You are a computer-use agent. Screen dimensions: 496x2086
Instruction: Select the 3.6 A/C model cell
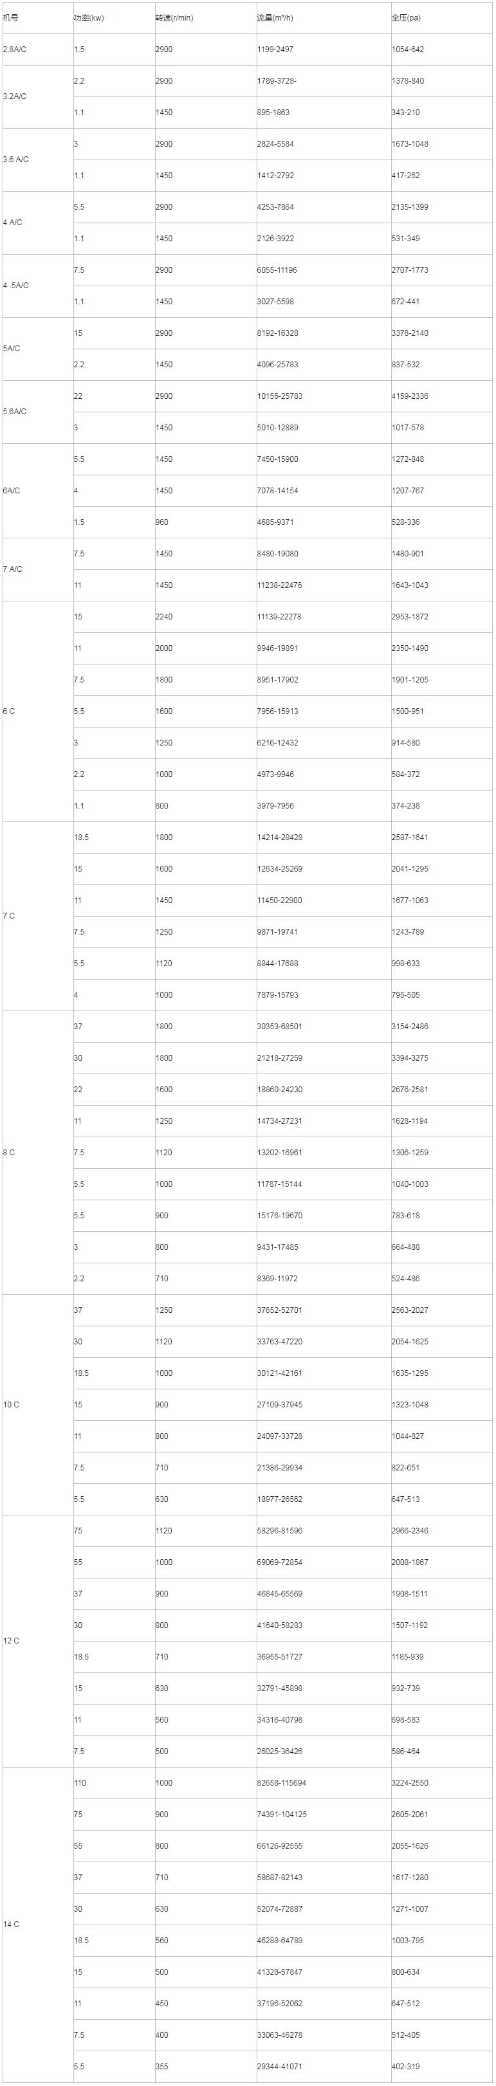[x=15, y=160]
